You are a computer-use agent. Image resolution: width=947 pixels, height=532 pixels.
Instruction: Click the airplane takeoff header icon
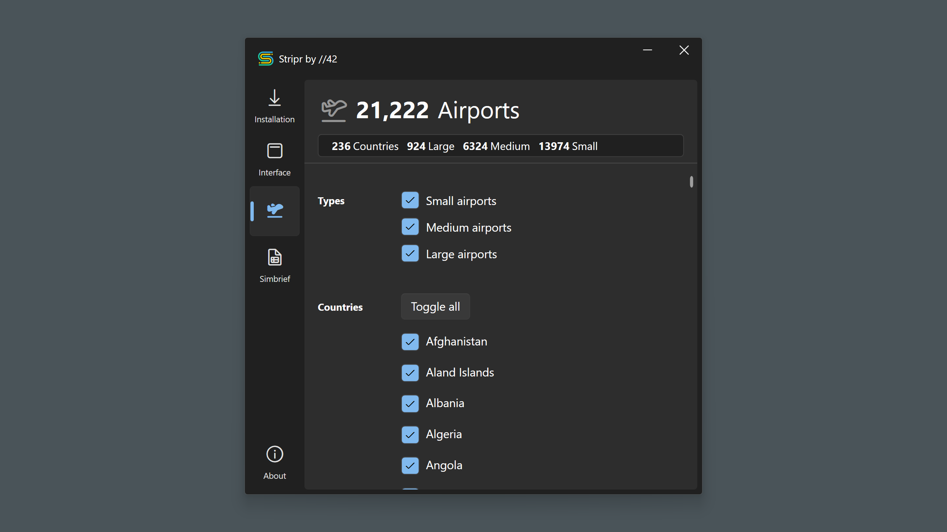(x=334, y=110)
